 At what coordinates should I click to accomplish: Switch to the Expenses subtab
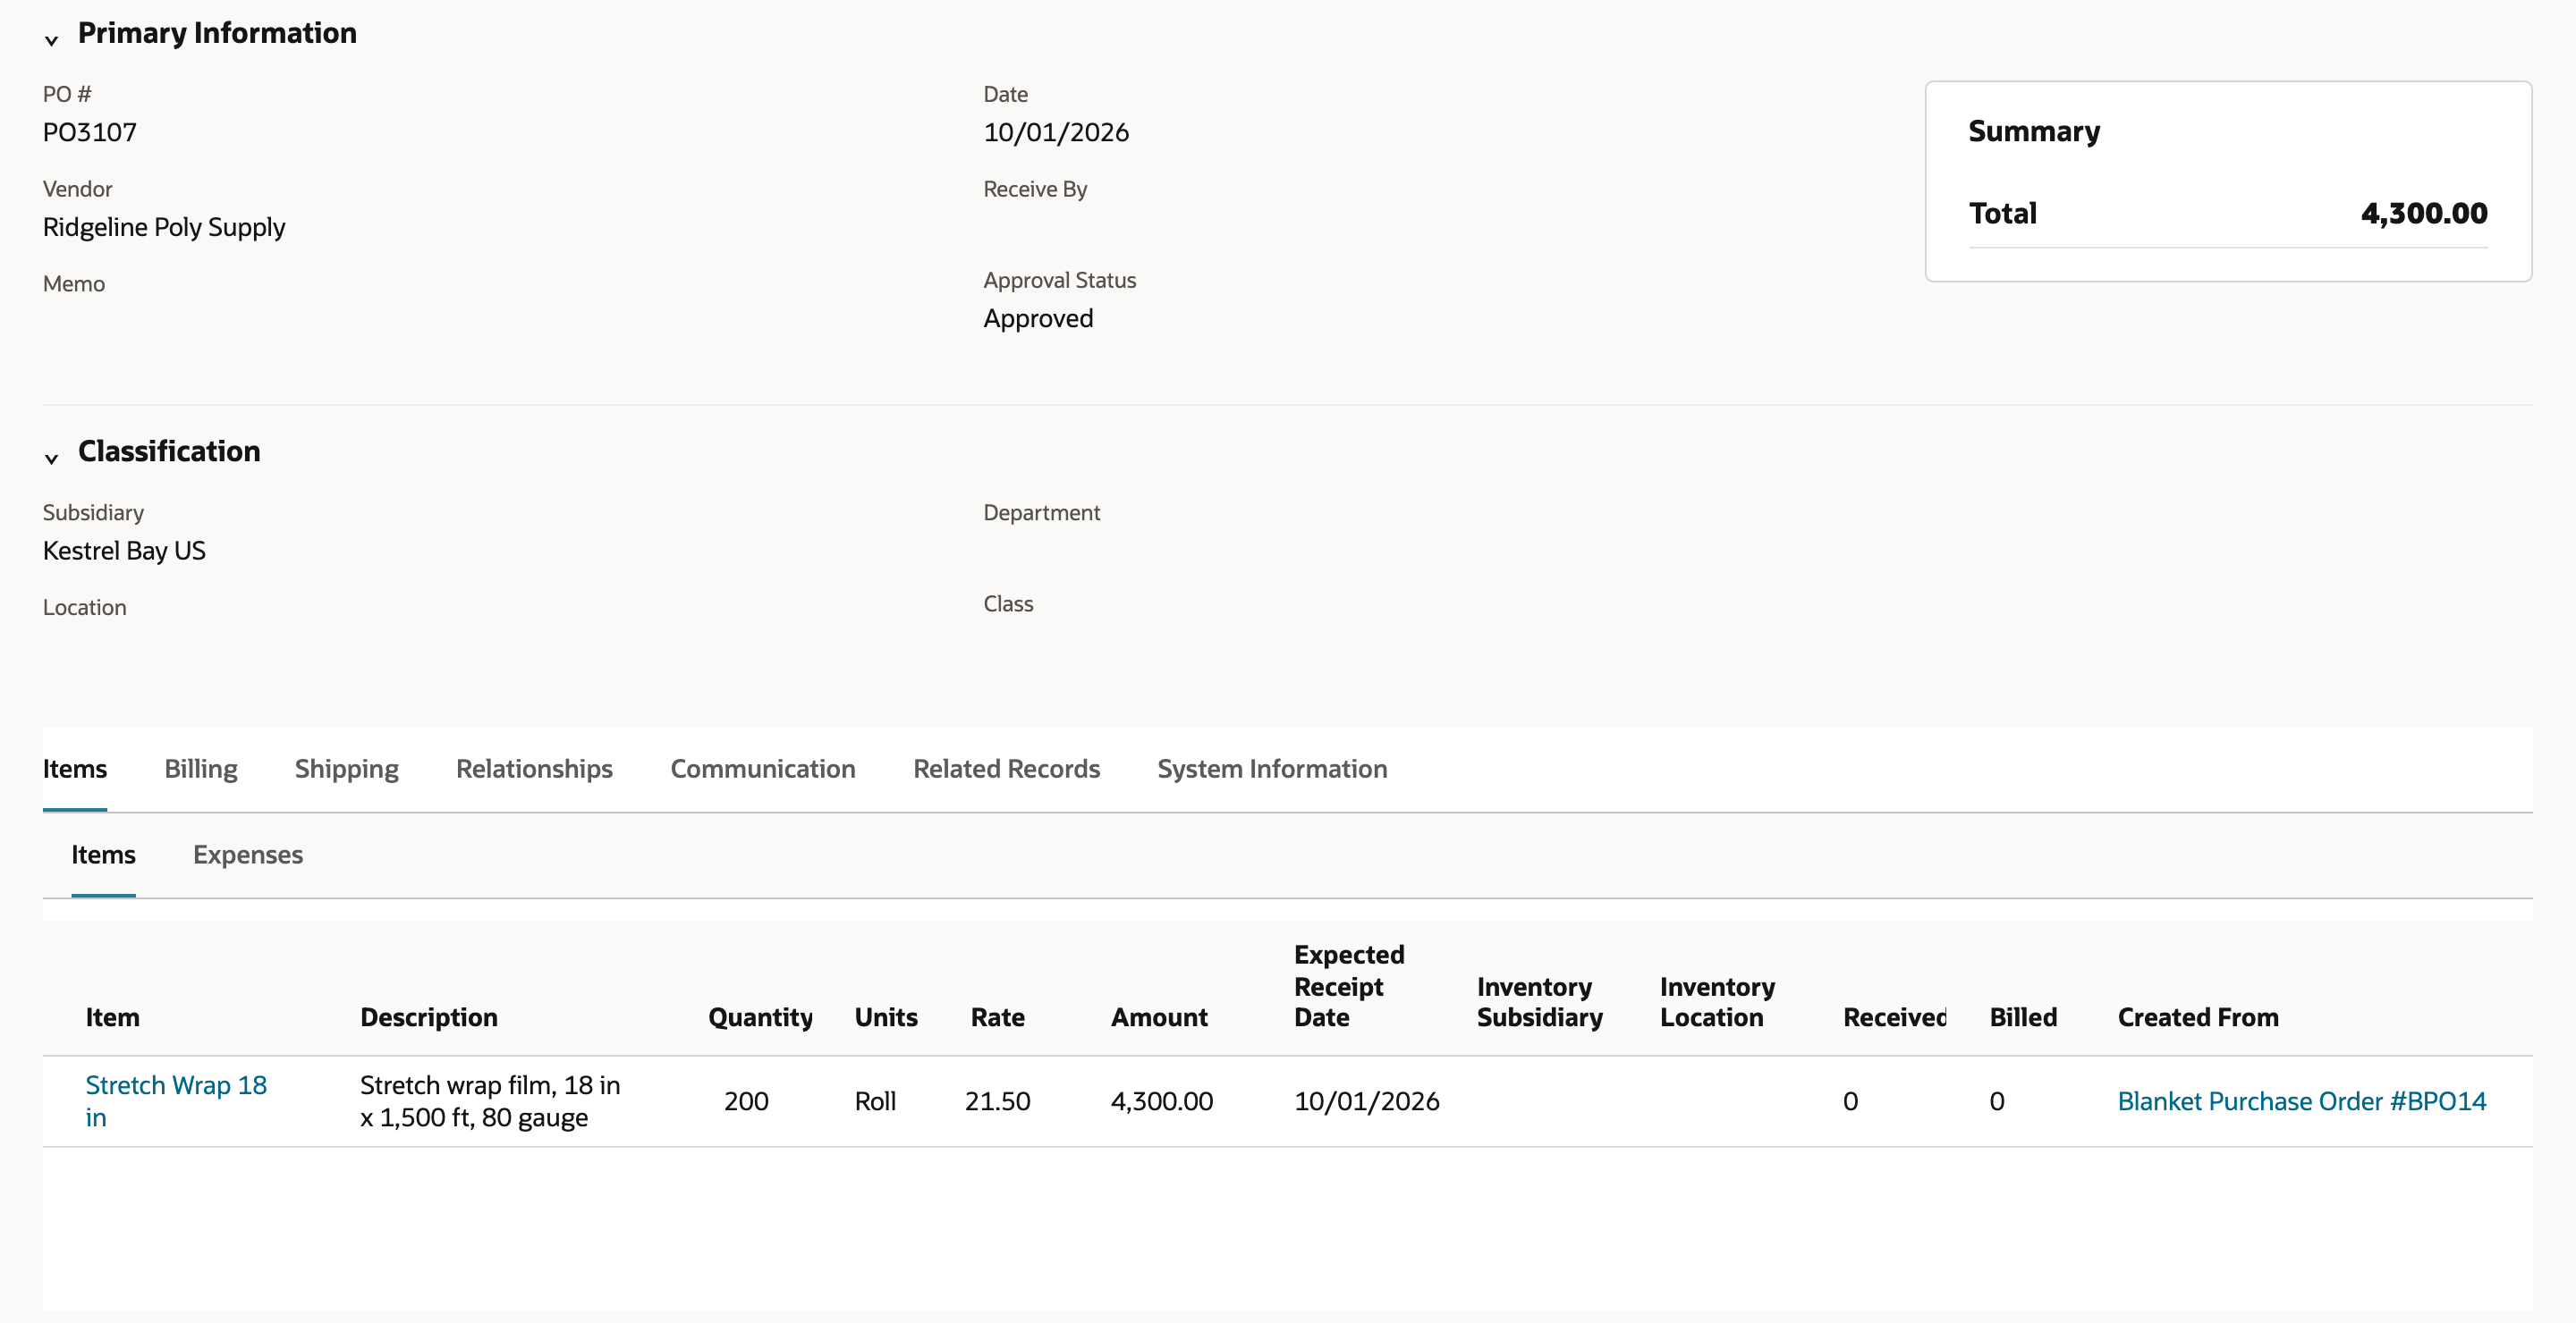click(x=248, y=855)
